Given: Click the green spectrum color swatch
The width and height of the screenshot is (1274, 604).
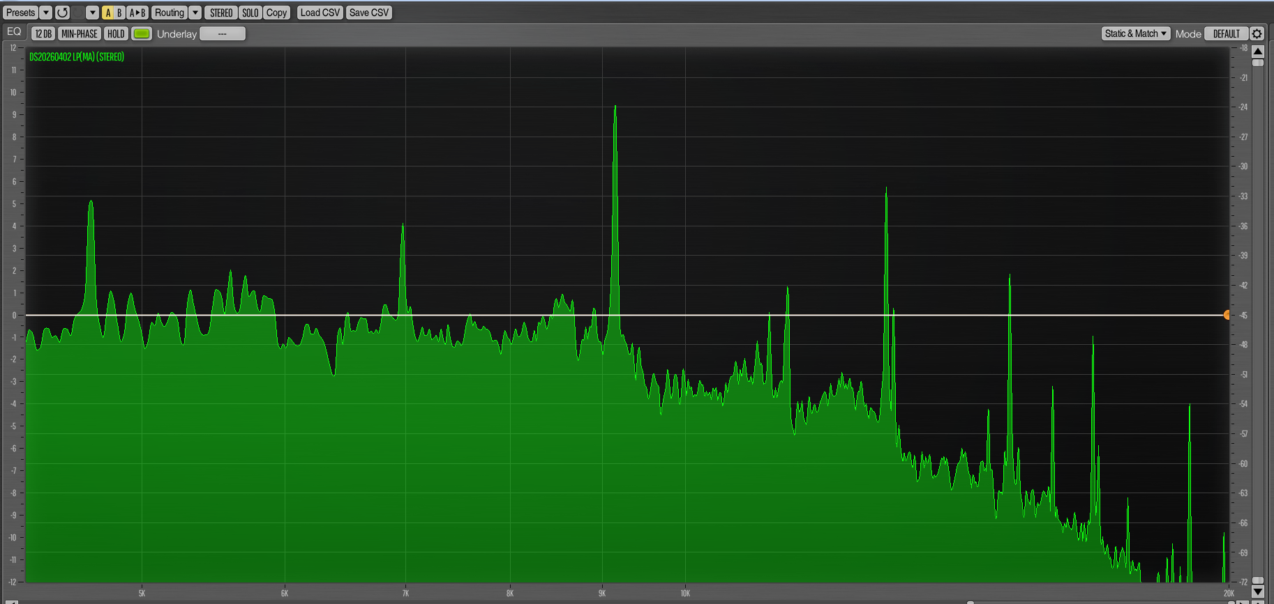Looking at the screenshot, I should point(142,33).
